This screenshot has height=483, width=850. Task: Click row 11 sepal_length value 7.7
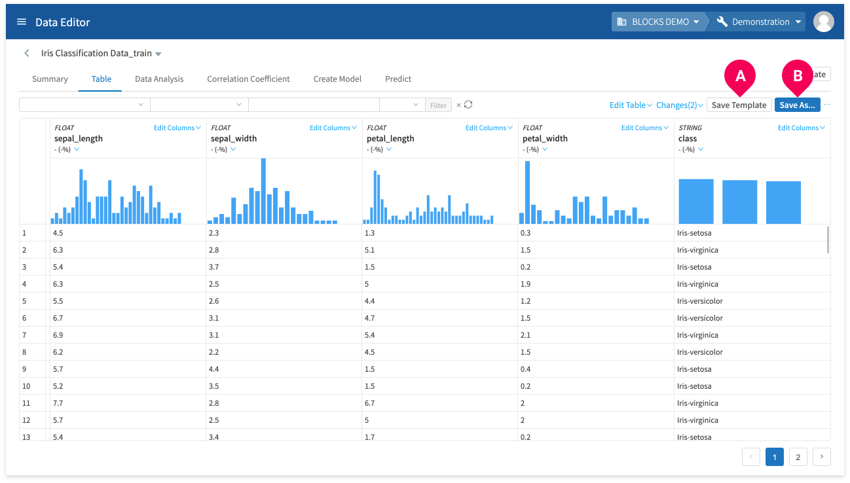click(x=128, y=403)
